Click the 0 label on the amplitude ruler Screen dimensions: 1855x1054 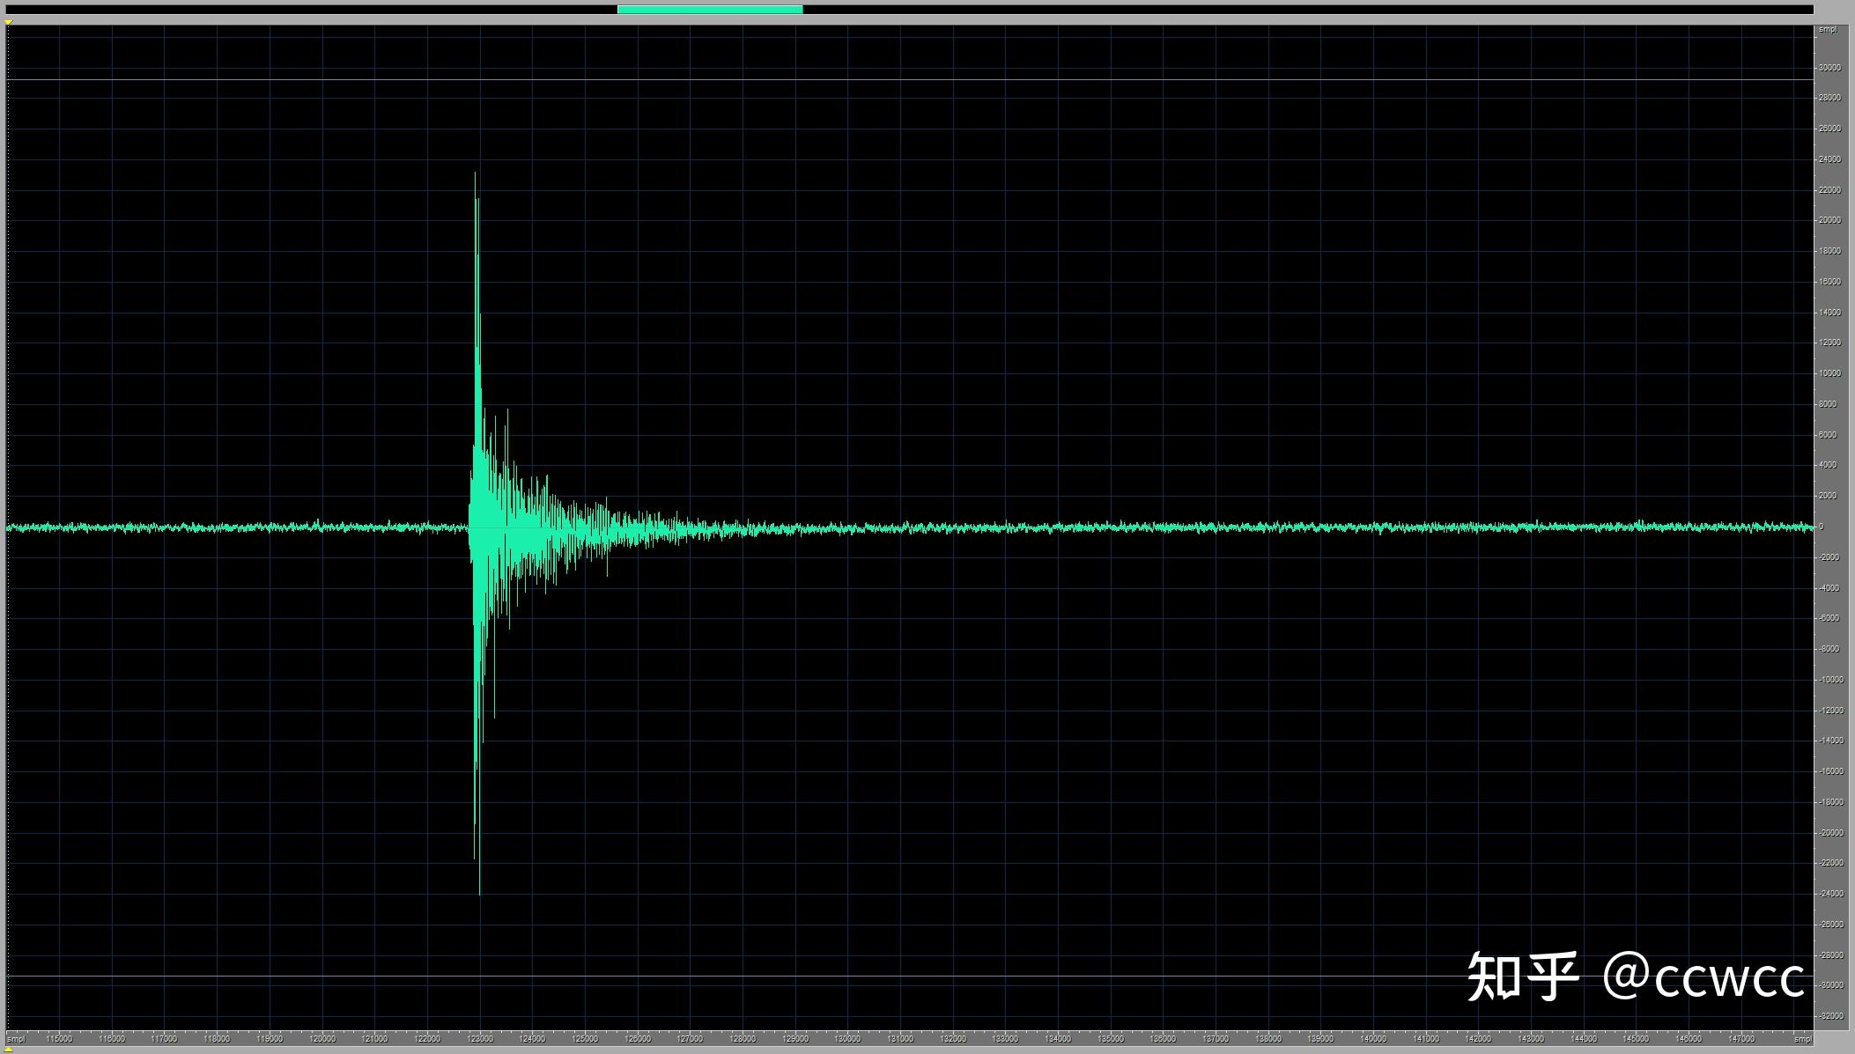(1822, 527)
